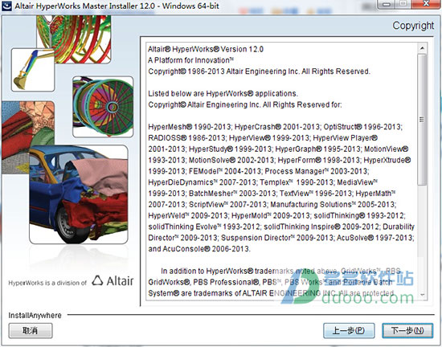The image size is (442, 347).
Task: Click the window title bar text
Action: (x=117, y=6)
